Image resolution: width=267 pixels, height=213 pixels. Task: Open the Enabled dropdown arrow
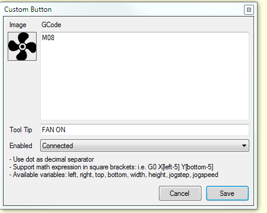pos(244,146)
